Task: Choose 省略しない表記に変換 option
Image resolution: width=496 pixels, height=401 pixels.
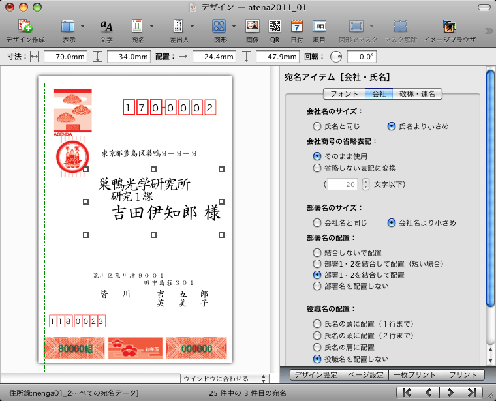Action: (317, 168)
